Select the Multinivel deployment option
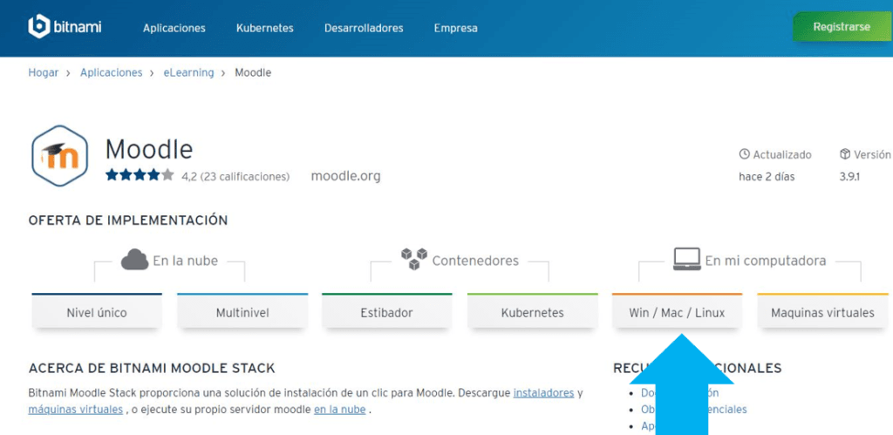 (x=242, y=311)
